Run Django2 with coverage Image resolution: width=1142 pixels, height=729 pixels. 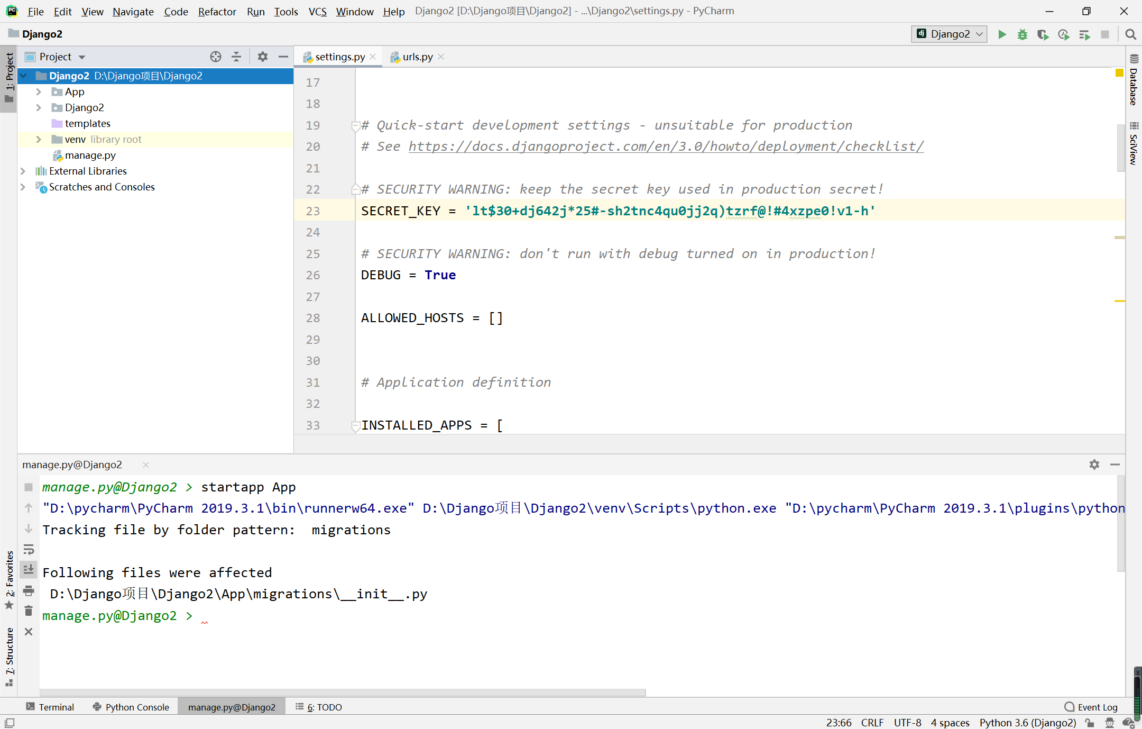[1043, 34]
